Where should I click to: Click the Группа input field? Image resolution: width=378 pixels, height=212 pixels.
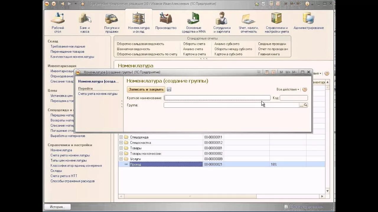click(232, 105)
